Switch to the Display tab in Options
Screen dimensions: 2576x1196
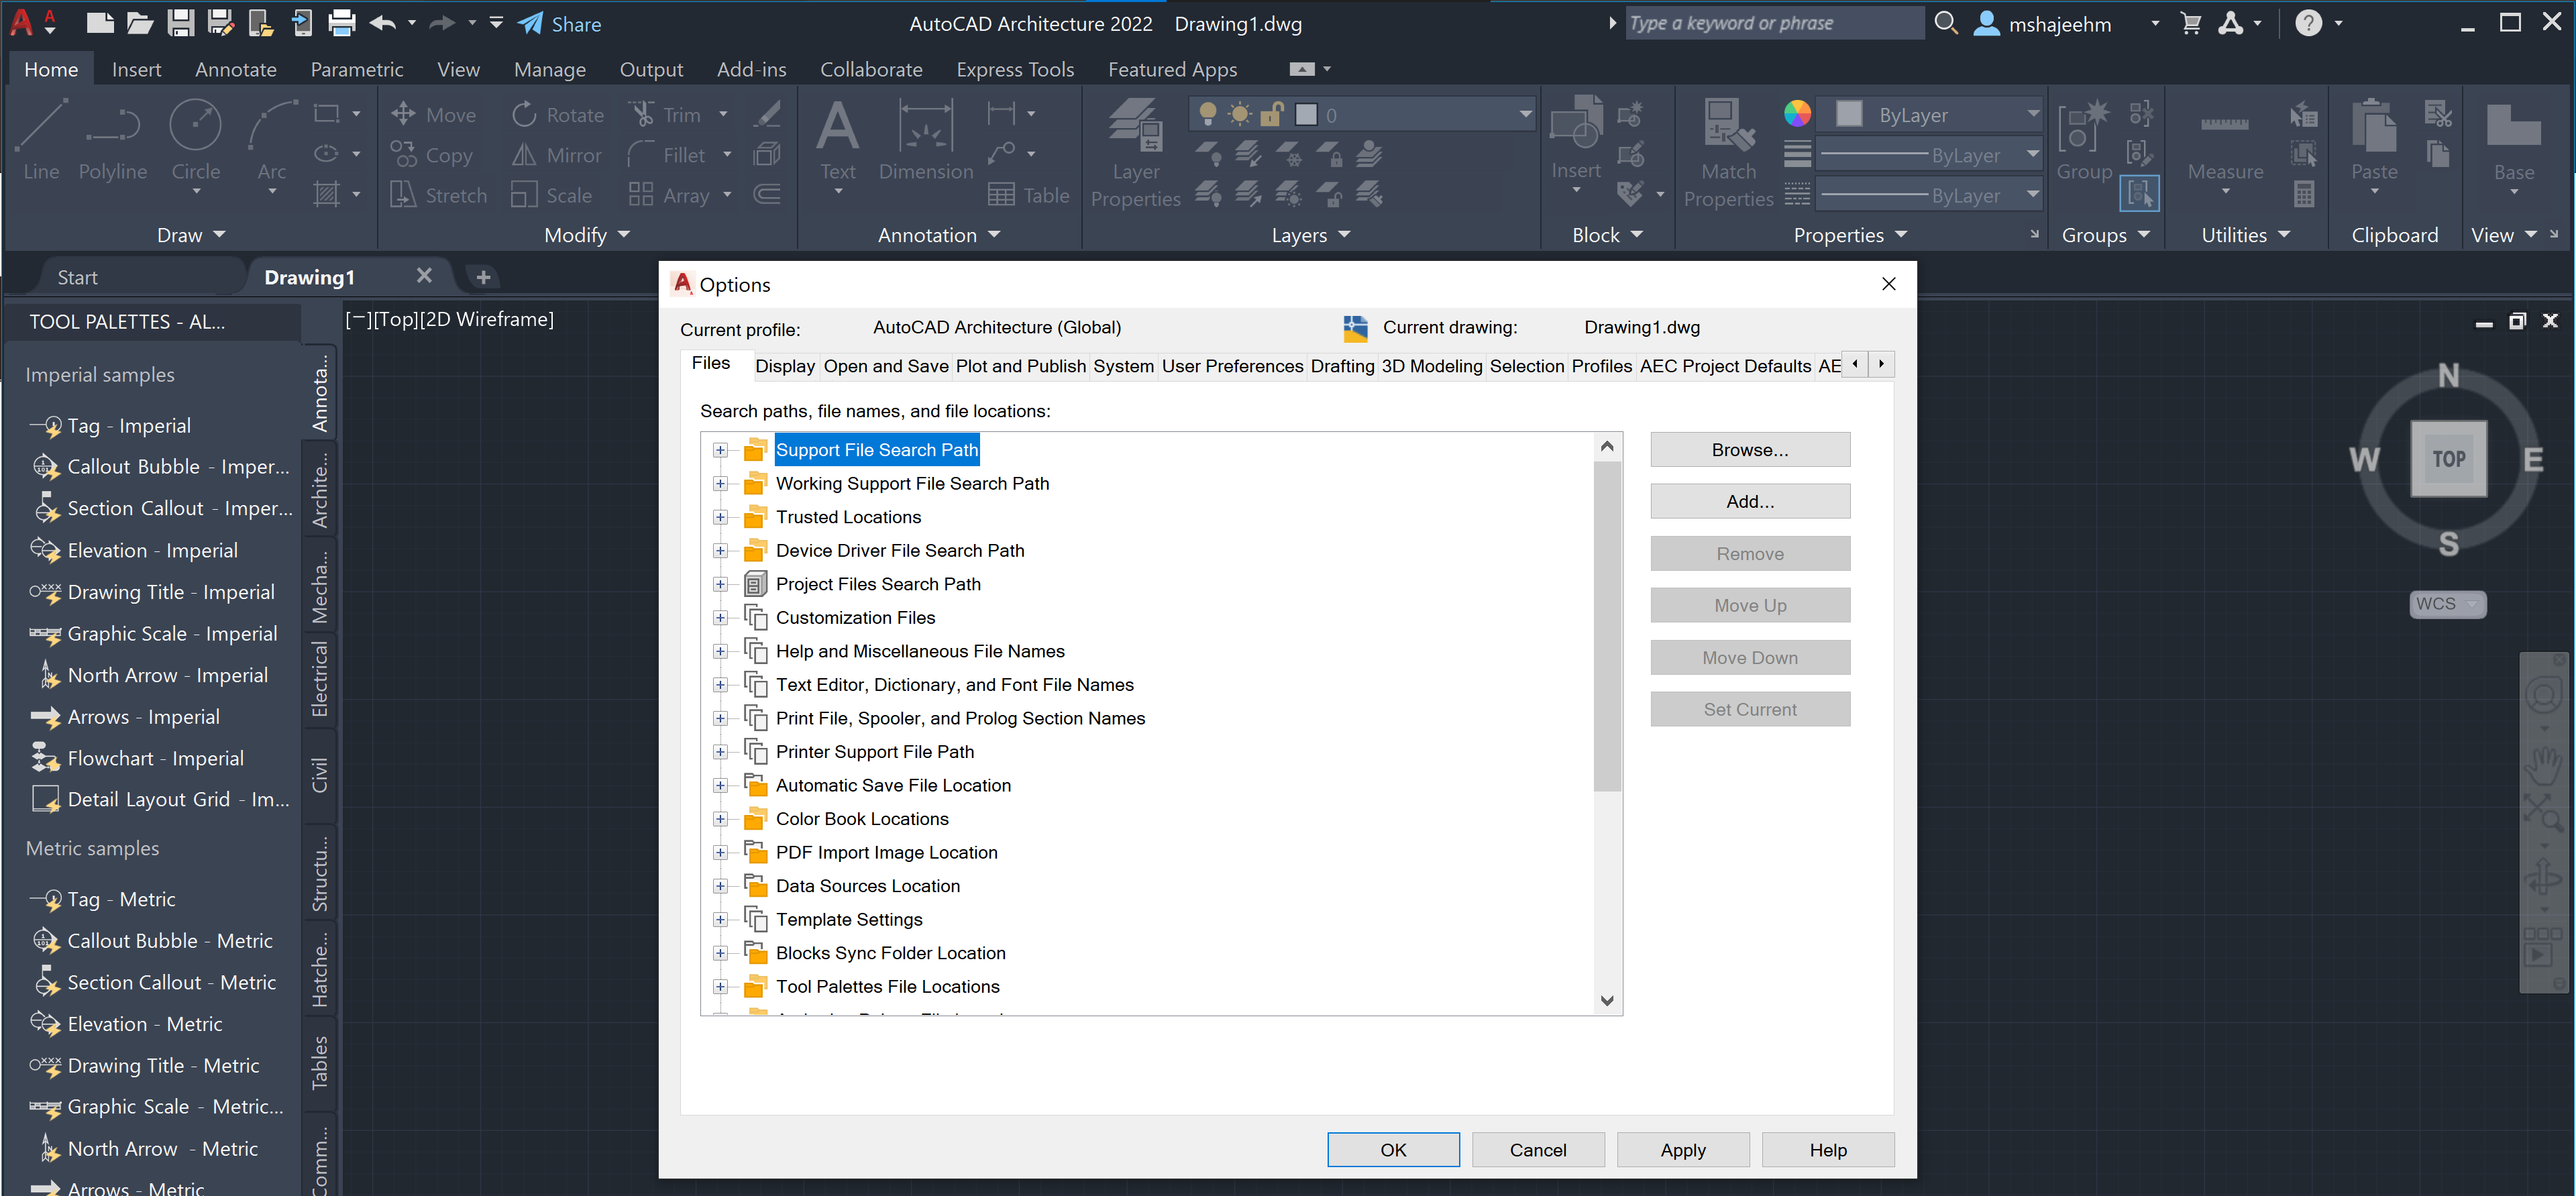coord(785,366)
